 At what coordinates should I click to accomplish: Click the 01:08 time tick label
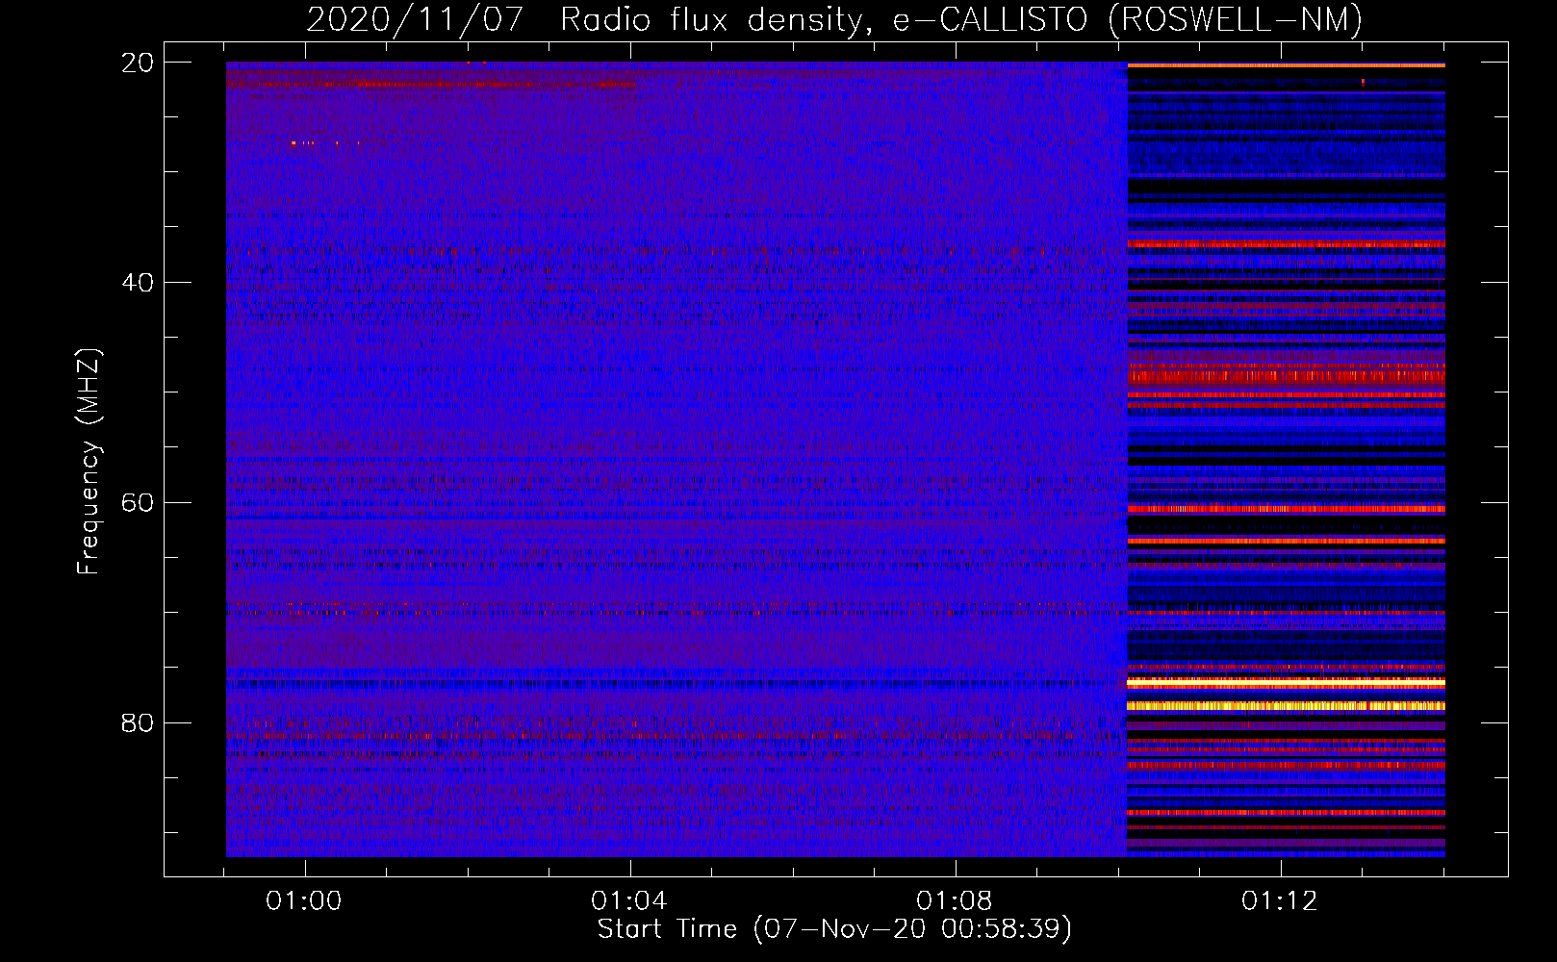[955, 901]
